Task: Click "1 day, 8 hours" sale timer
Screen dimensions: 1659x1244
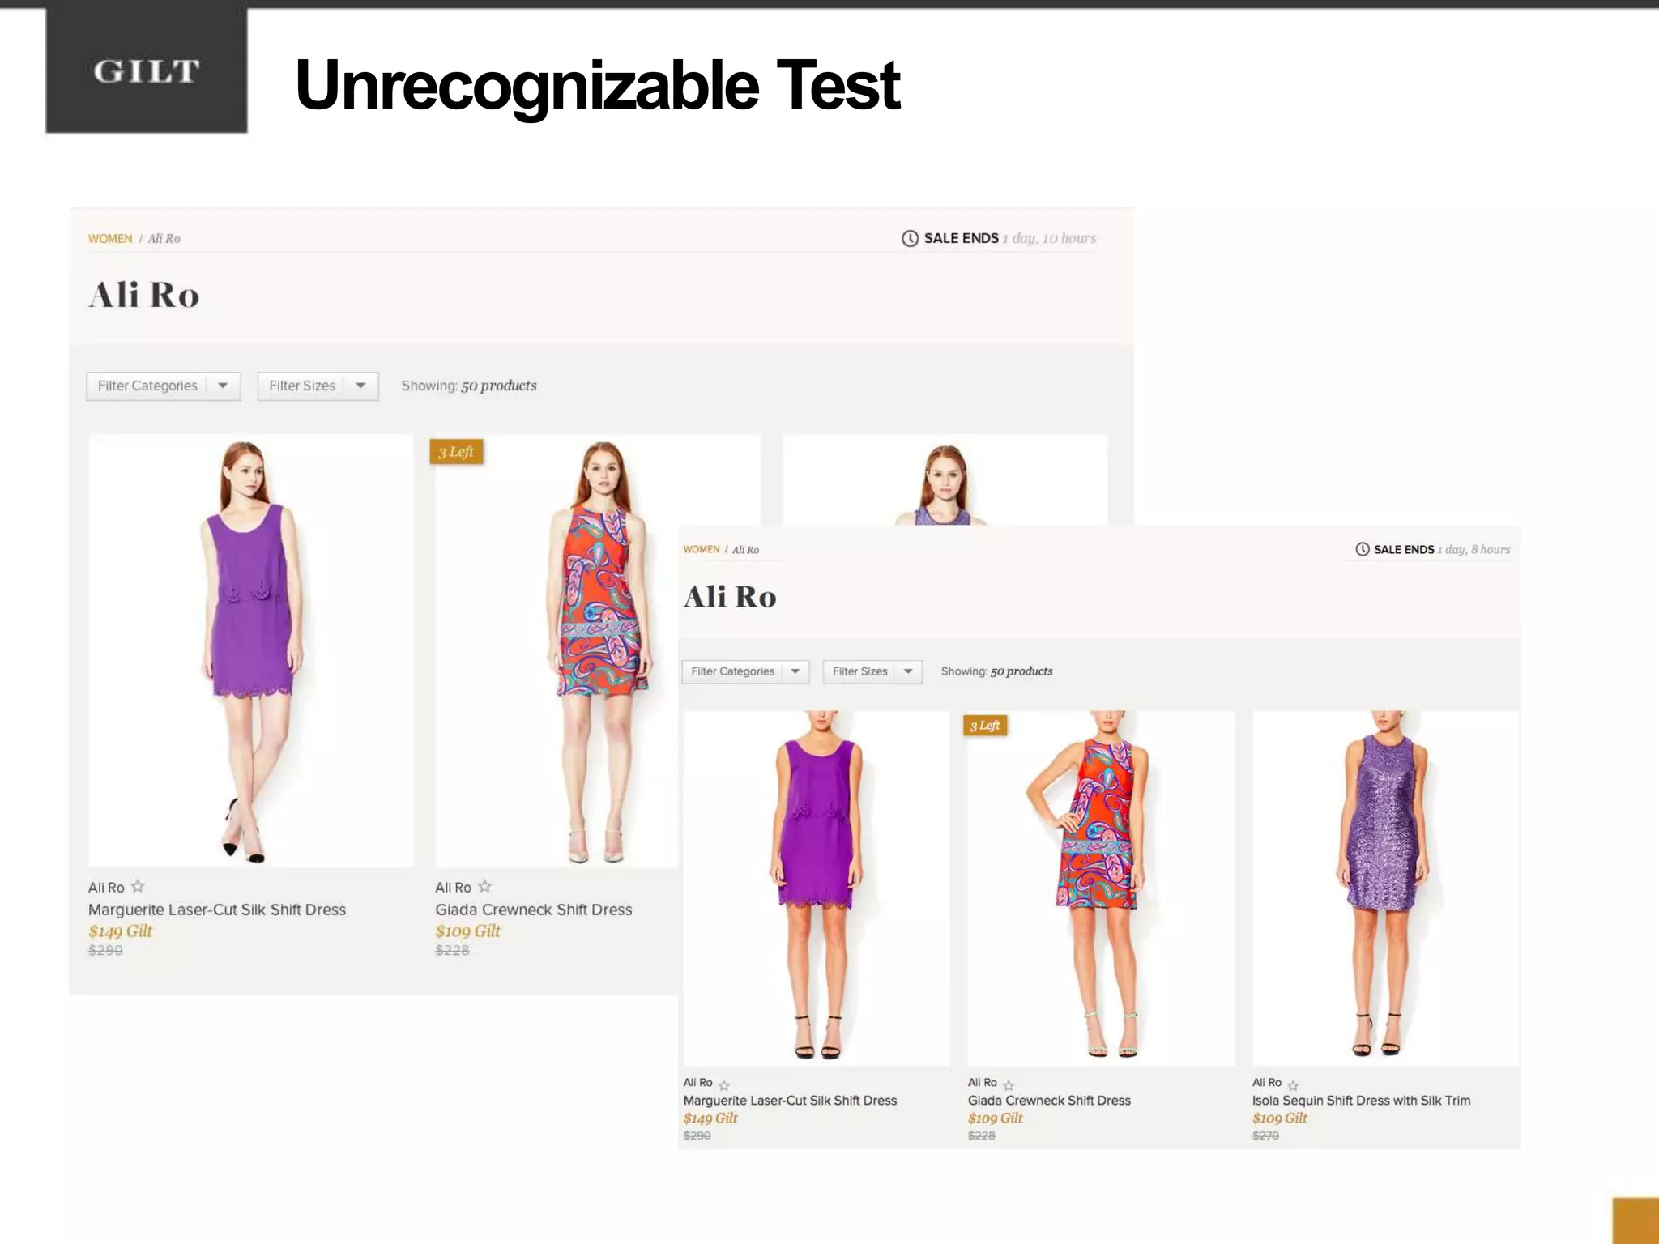Action: (1473, 549)
